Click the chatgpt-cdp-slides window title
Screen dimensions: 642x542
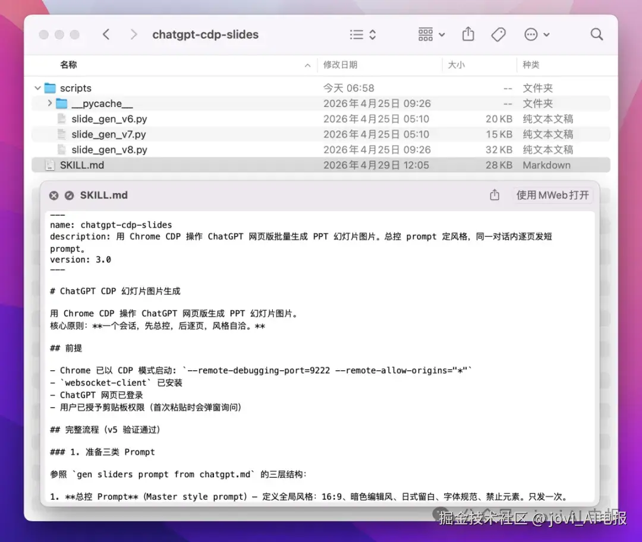(x=205, y=34)
